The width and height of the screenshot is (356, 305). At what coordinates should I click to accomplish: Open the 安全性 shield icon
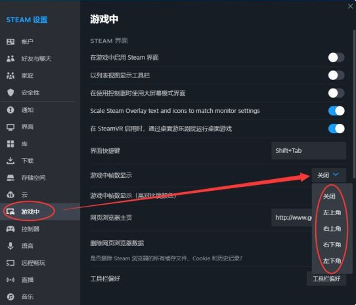pos(11,92)
